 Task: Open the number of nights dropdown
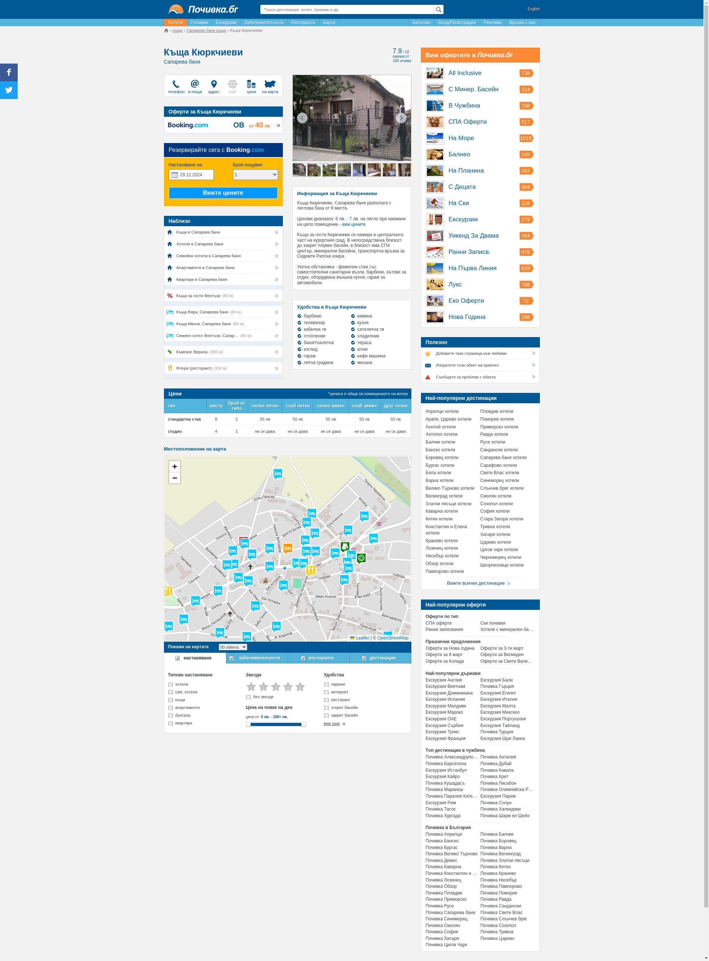point(255,174)
